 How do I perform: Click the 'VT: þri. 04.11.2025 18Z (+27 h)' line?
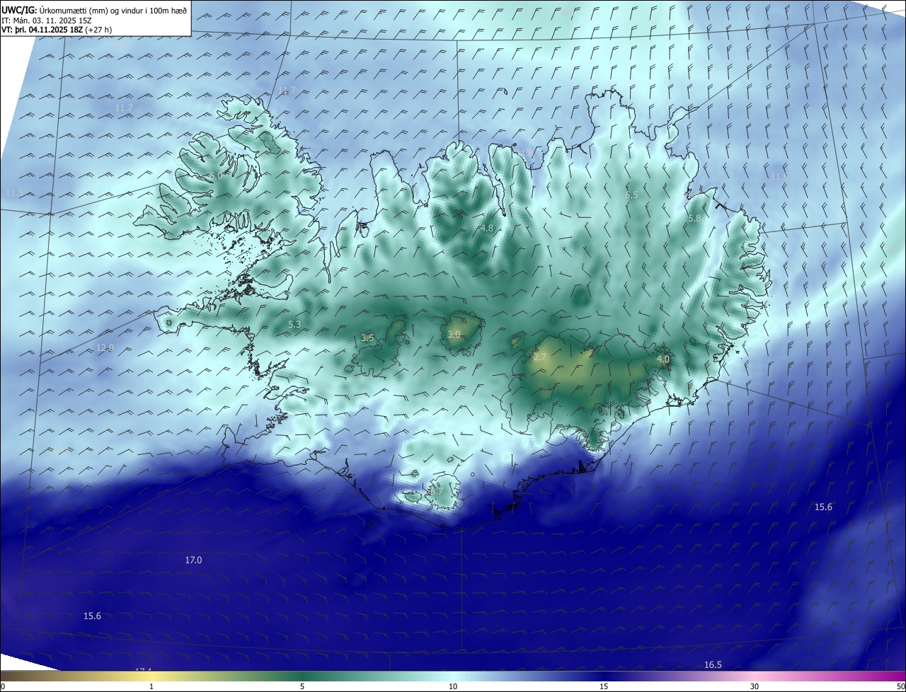click(x=57, y=30)
